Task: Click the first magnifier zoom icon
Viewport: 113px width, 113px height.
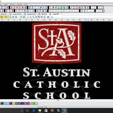Action: (16, 11)
